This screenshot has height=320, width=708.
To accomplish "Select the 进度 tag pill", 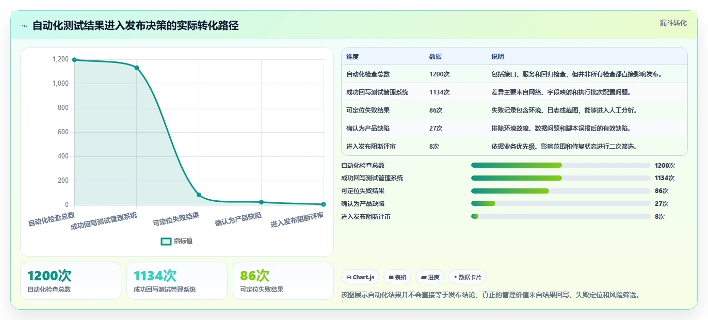I will [430, 277].
